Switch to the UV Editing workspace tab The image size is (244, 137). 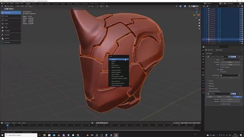tap(48, 3)
